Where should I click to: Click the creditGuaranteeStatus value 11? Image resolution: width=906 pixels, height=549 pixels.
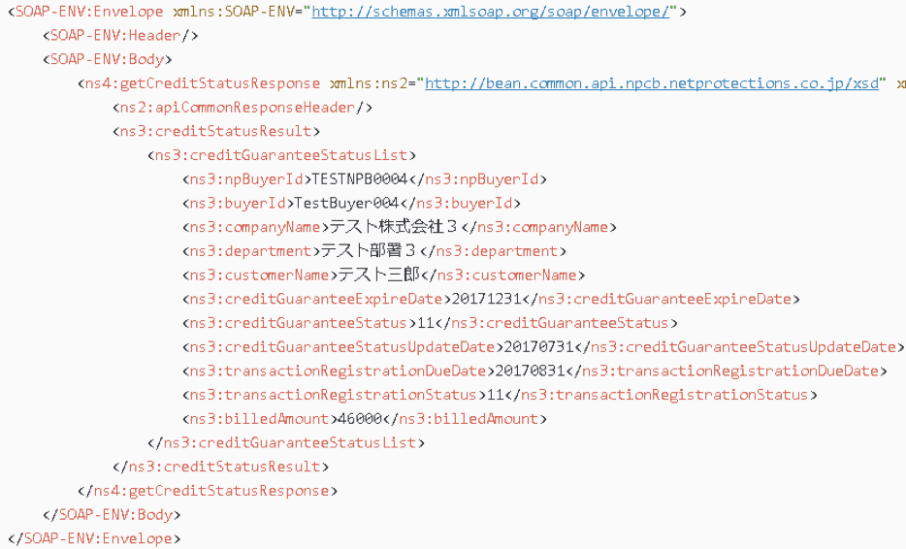point(425,323)
